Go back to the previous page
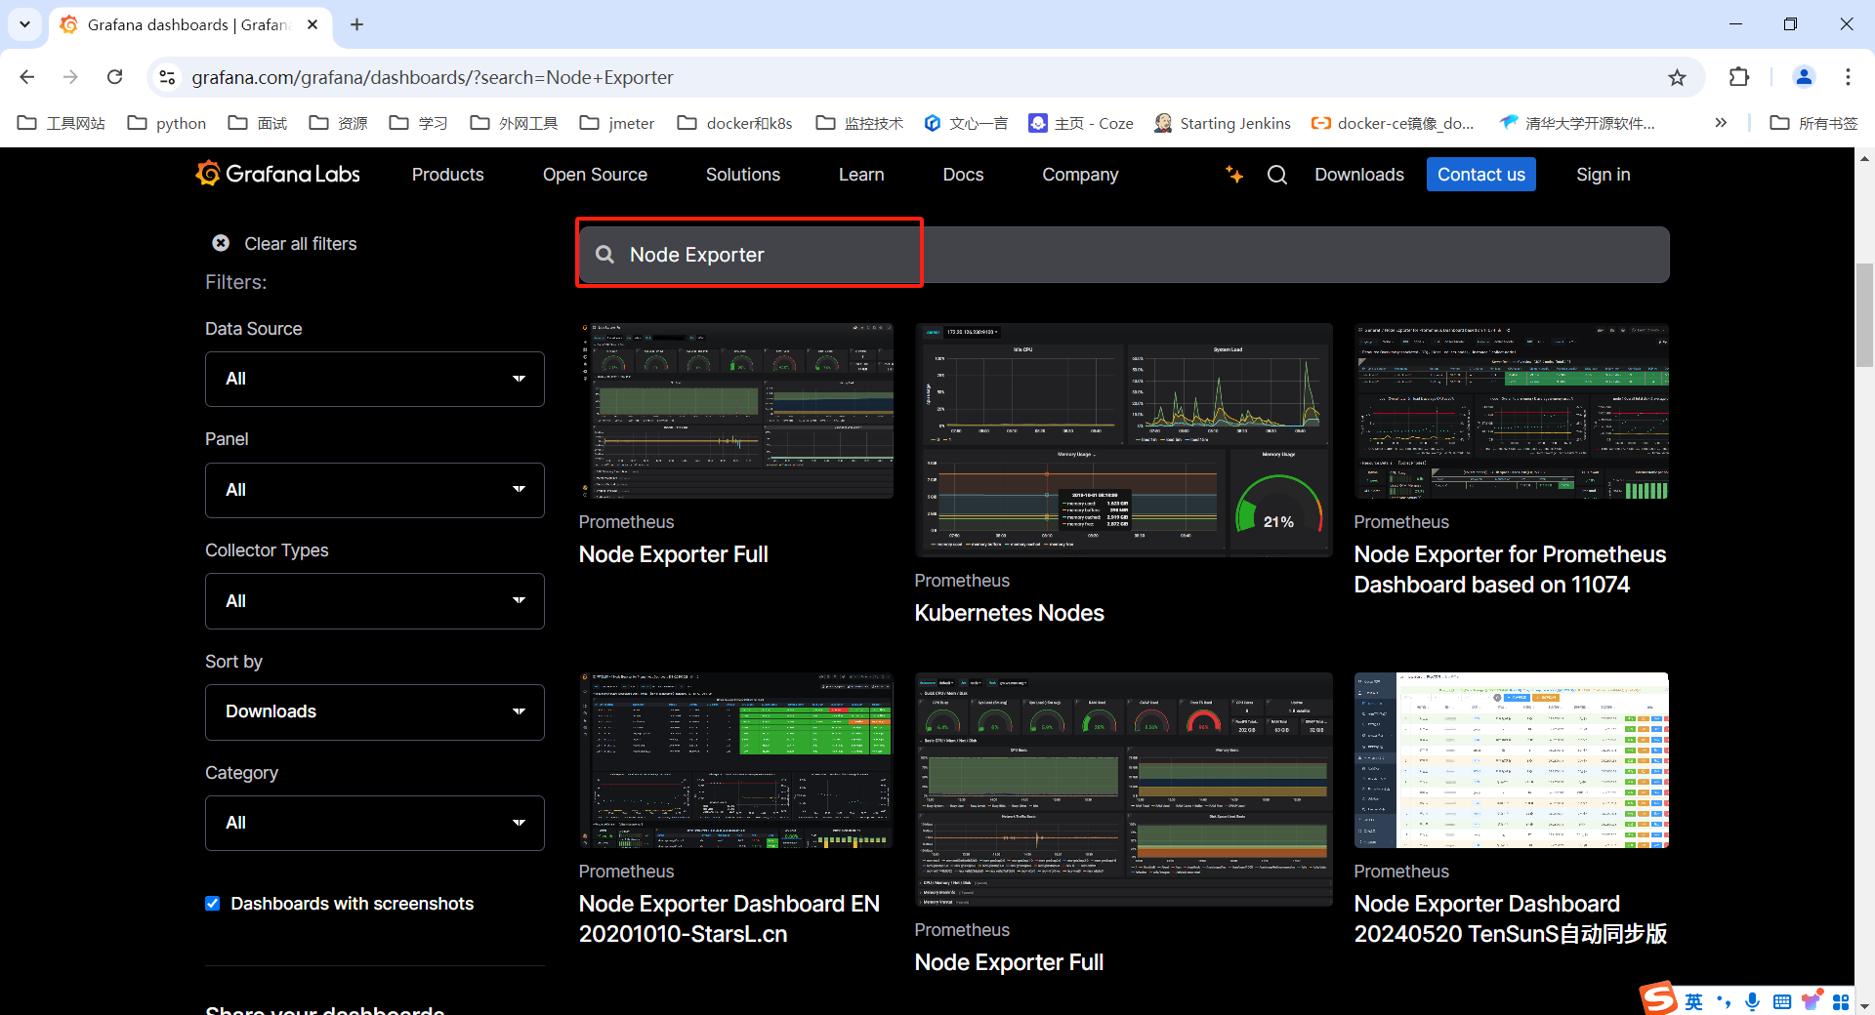1875x1015 pixels. tap(27, 77)
